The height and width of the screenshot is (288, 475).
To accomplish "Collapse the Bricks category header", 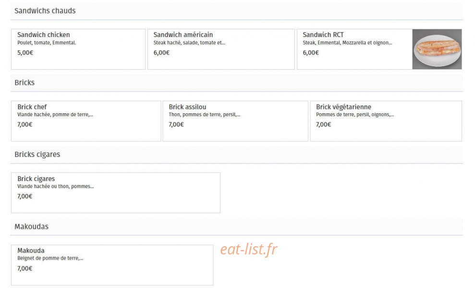I will point(237,83).
